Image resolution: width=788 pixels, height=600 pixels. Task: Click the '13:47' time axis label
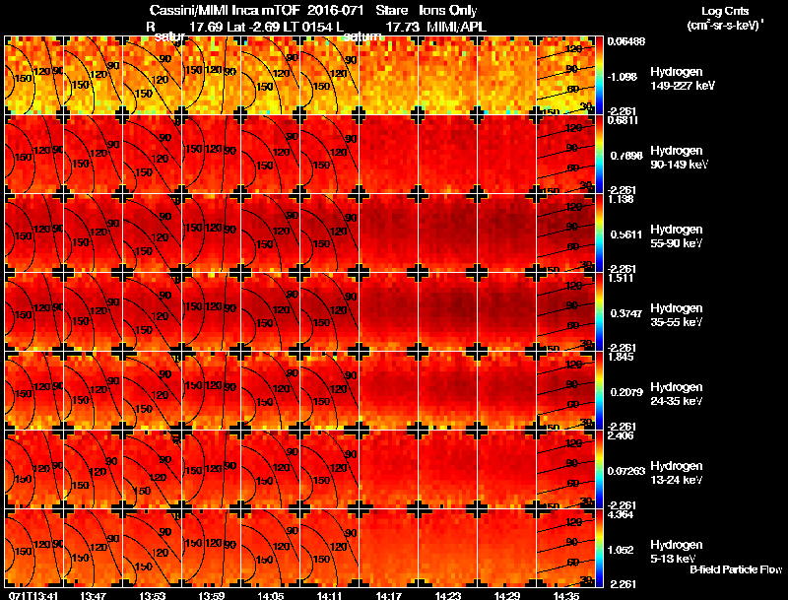pyautogui.click(x=93, y=596)
